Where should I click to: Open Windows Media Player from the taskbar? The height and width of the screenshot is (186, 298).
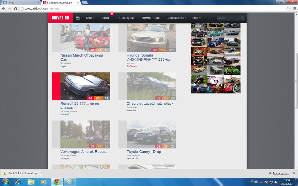point(44,182)
